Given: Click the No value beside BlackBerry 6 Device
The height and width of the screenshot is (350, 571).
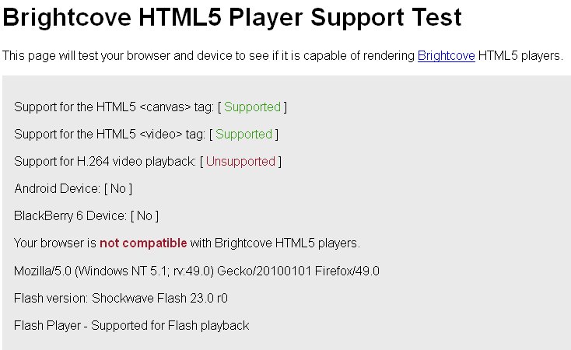Looking at the screenshot, I should [x=145, y=216].
